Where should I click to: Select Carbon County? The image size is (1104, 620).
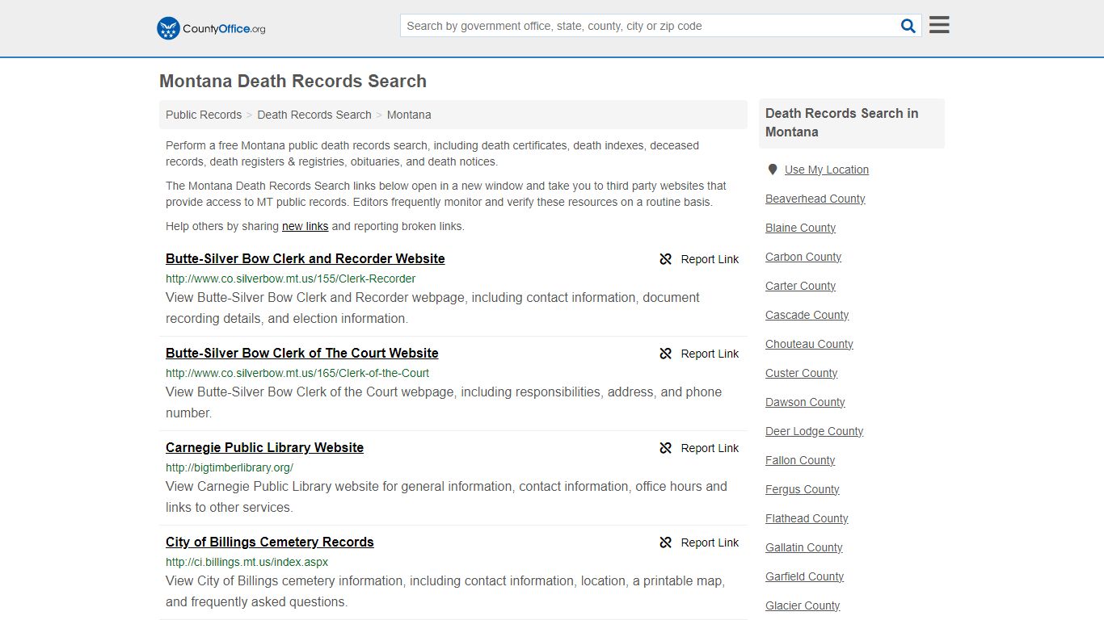pos(803,257)
